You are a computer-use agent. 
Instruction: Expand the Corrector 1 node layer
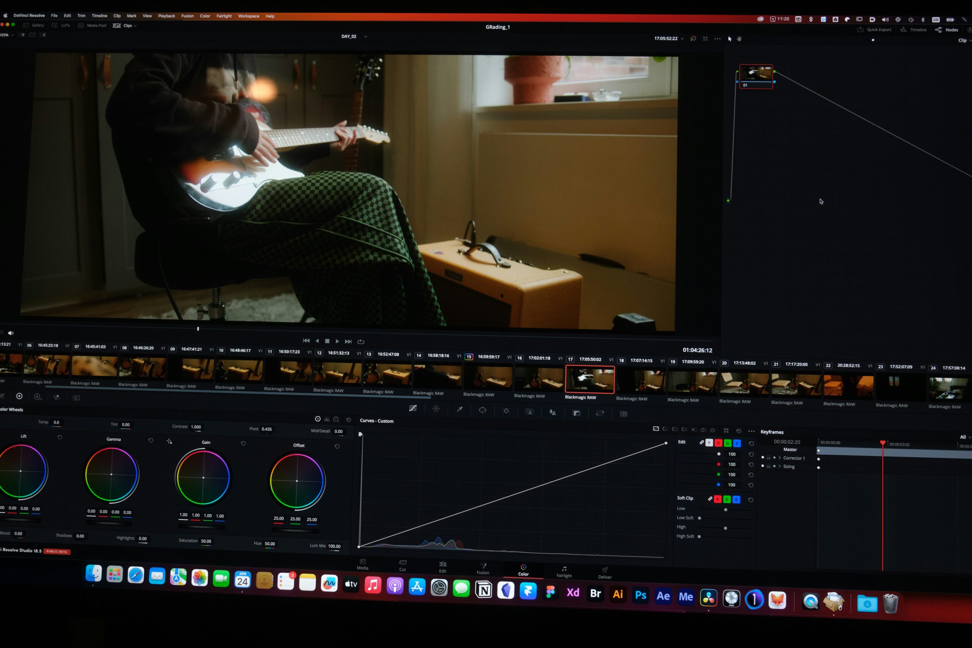[x=780, y=458]
